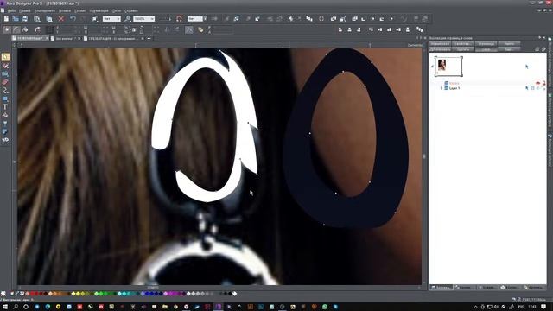553x311 pixels.
Task: Click third button in layers panel top row
Action: point(486,44)
